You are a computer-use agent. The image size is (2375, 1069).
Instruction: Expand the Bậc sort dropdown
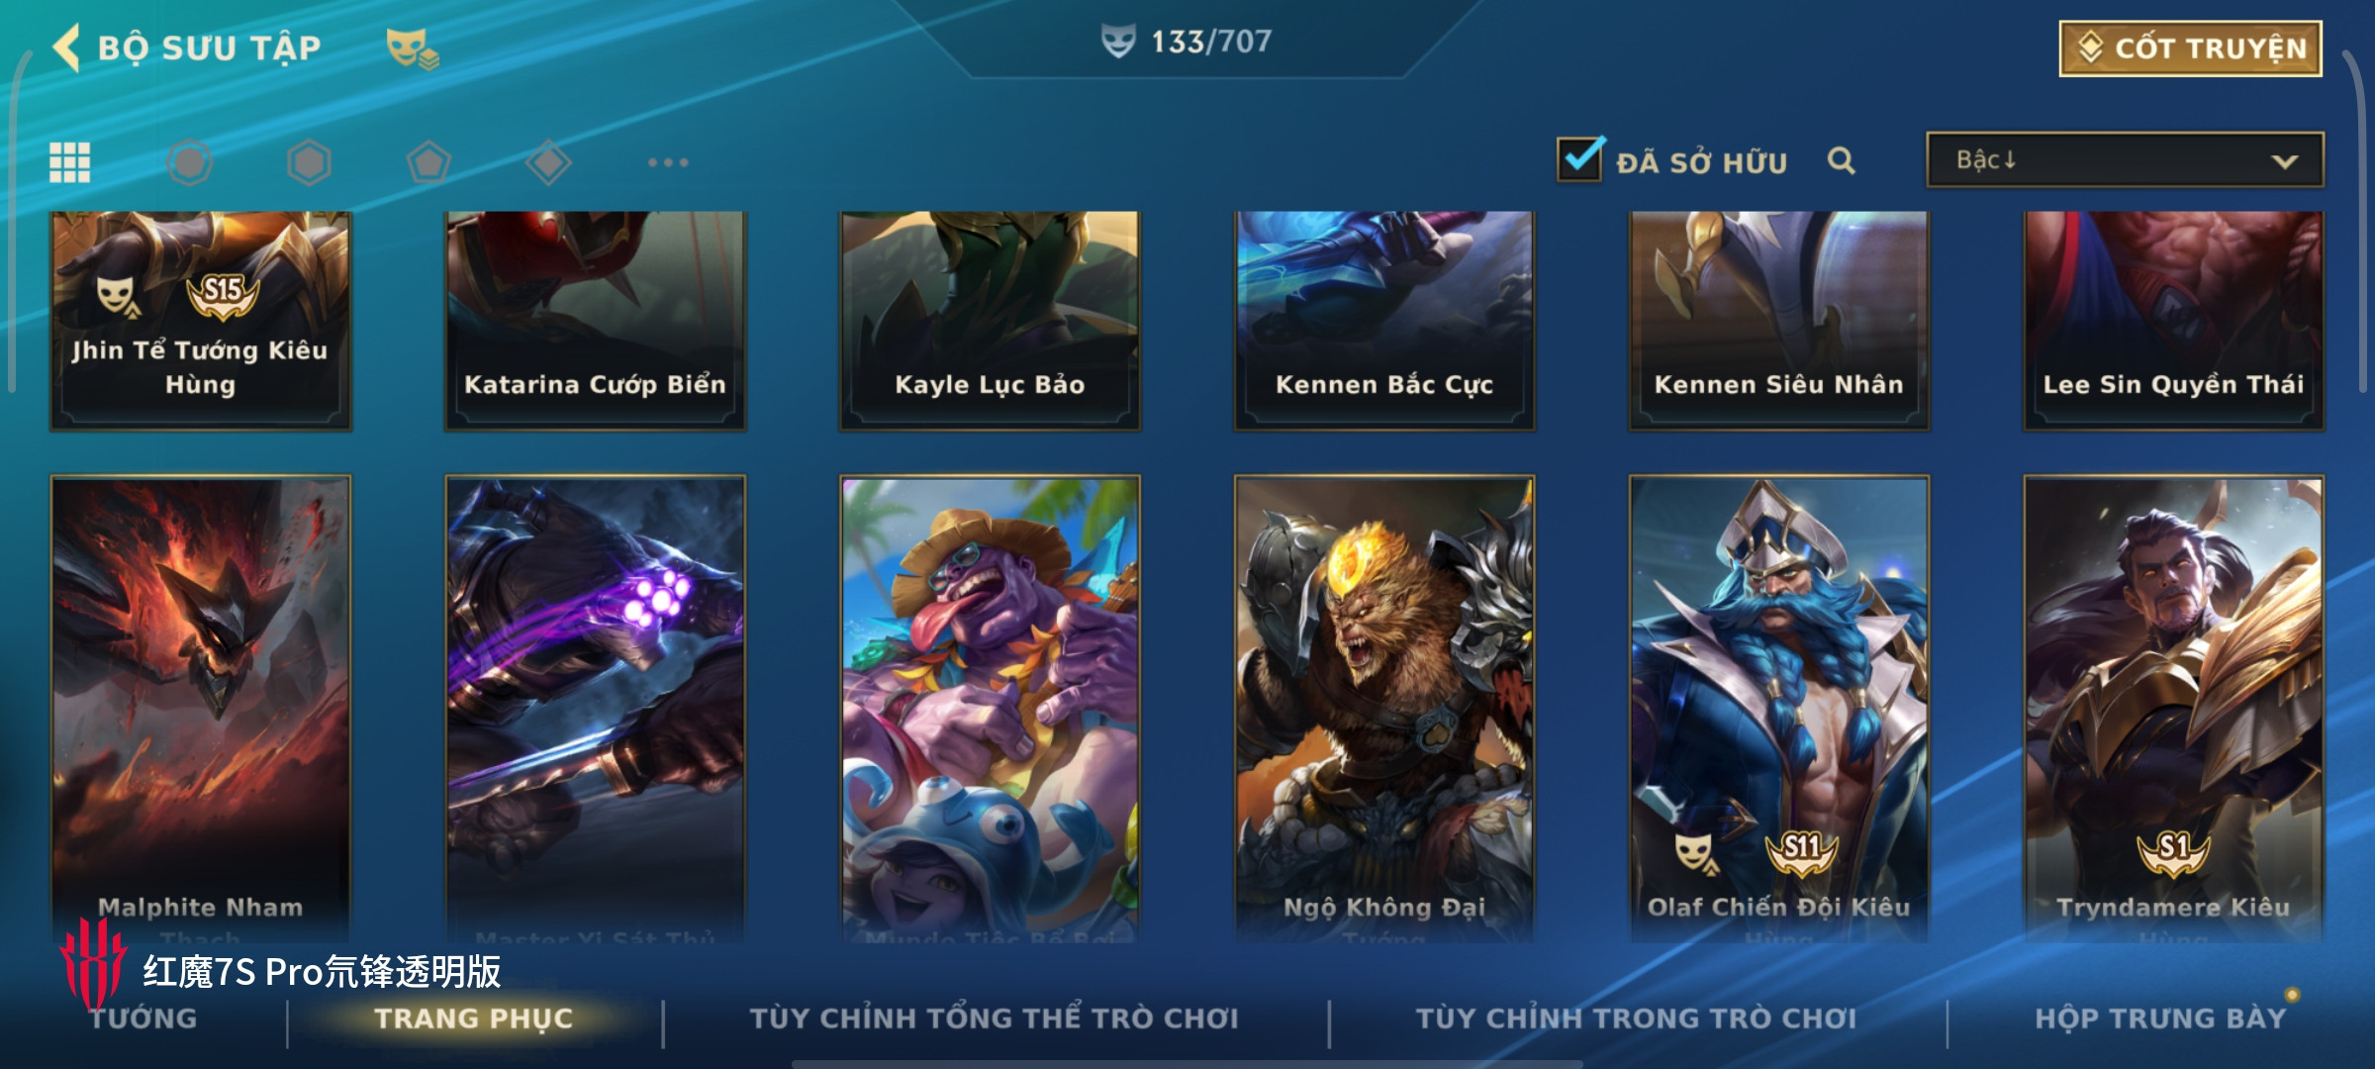[x=2125, y=159]
